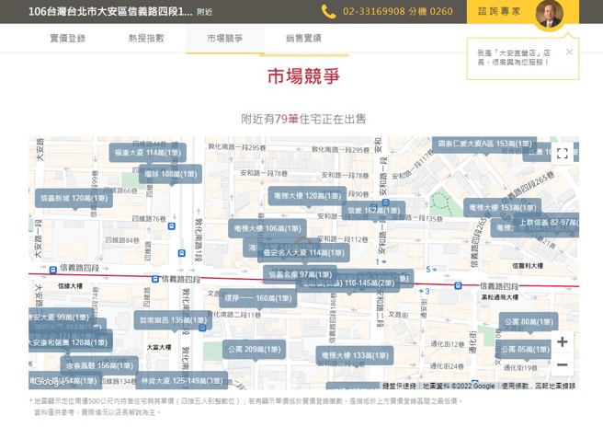Select 安大廈 99萬 map marker
603x439 pixels.
61,318
